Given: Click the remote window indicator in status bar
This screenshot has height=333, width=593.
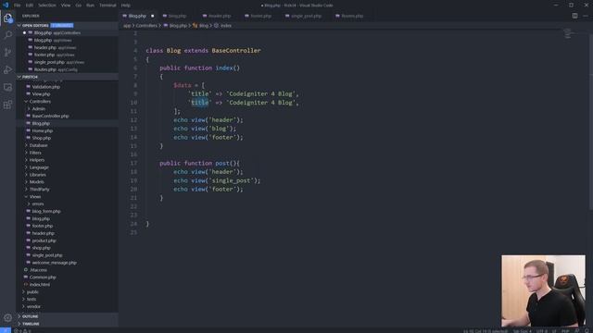Looking at the screenshot, I should pos(6,330).
